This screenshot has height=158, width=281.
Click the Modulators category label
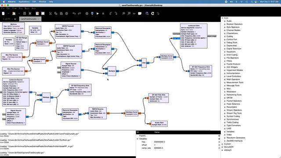(x=231, y=92)
